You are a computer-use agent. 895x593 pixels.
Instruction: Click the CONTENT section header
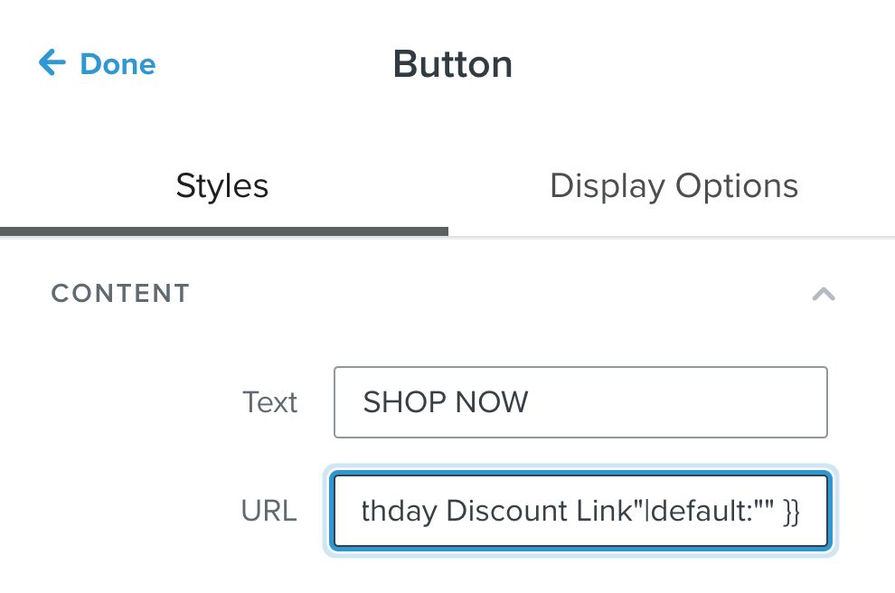click(x=120, y=294)
